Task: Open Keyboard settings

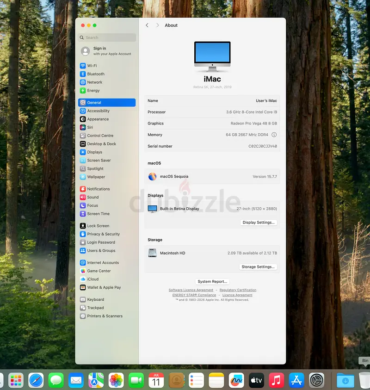Action: point(107,299)
